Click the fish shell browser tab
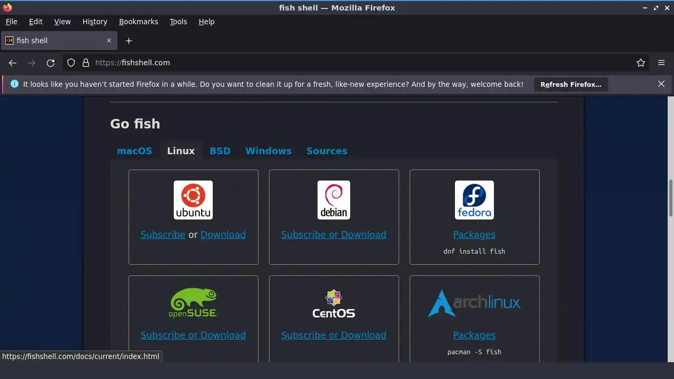Viewport: 674px width, 379px height. pos(58,41)
